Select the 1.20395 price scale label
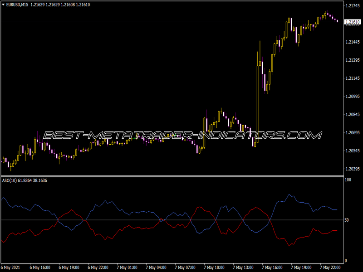Screen dimensions: 363x272 pyautogui.click(x=353, y=169)
